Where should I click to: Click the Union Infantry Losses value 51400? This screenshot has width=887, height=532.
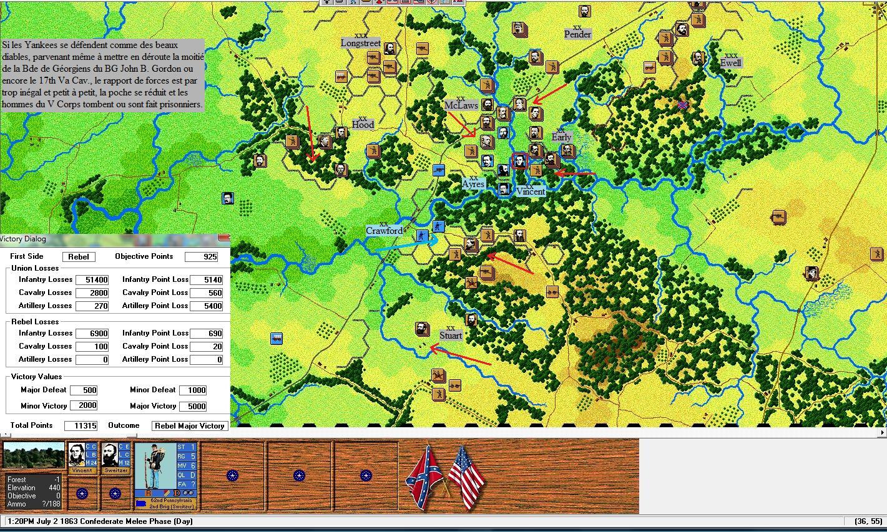tap(92, 280)
